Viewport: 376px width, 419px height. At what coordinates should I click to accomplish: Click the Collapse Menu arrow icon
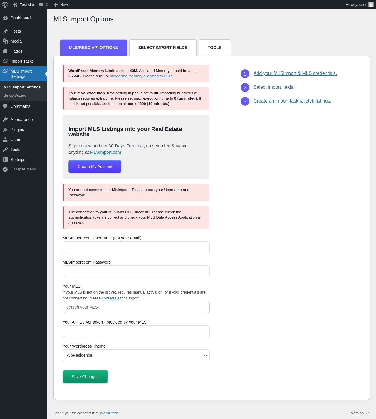click(x=5, y=169)
